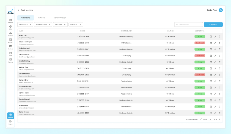Open calendar icon for Claire Rowan
This screenshot has height=134, width=231.
pos(211,113)
